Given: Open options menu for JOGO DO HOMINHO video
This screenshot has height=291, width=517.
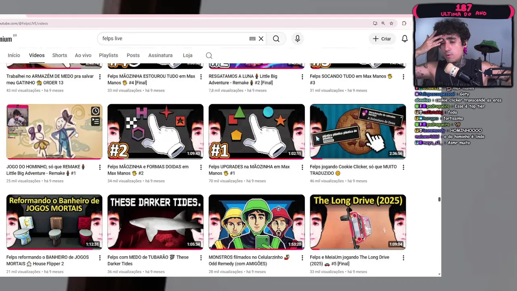Looking at the screenshot, I should pos(100,167).
